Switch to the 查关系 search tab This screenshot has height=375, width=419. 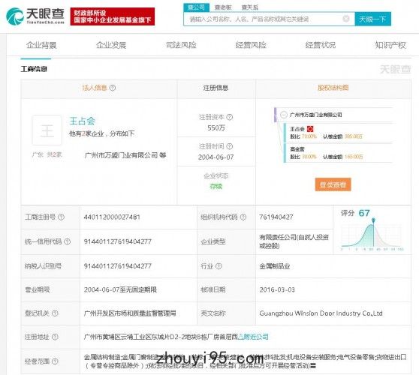(x=250, y=7)
